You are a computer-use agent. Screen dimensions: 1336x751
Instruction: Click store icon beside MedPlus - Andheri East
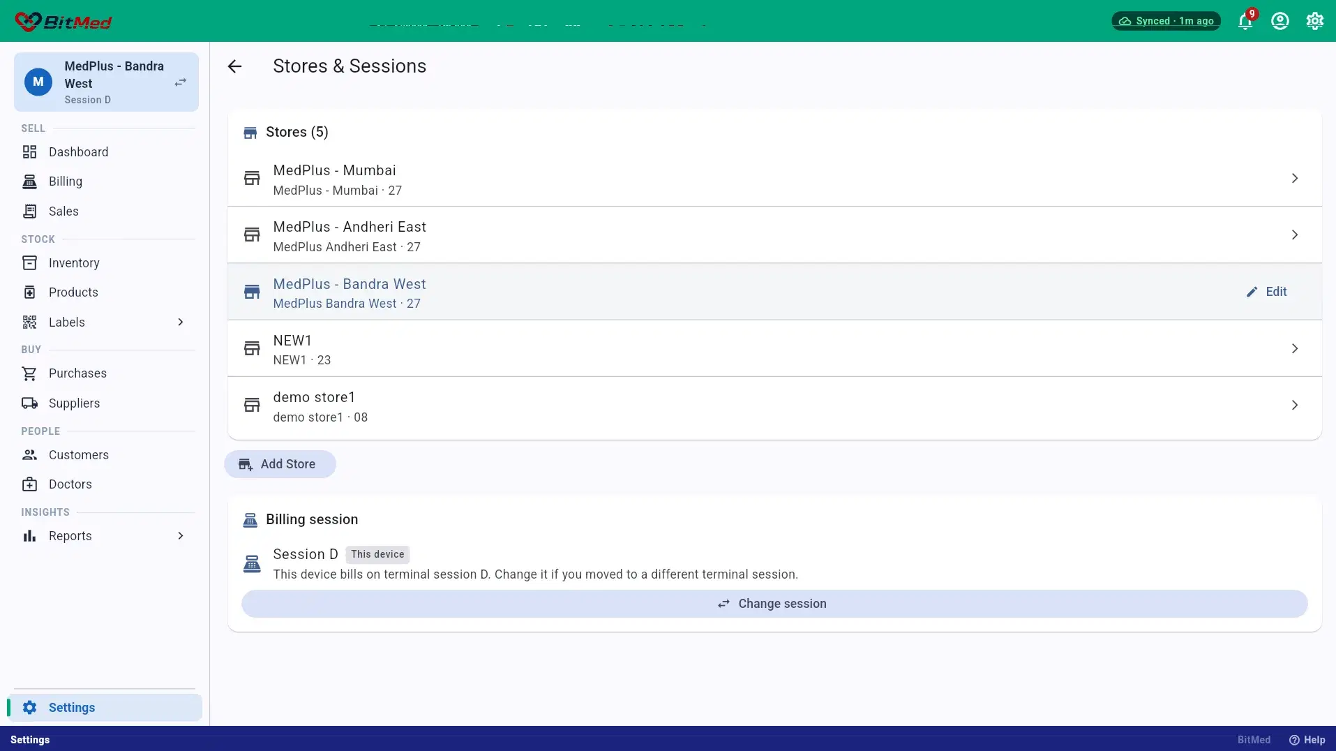[252, 235]
